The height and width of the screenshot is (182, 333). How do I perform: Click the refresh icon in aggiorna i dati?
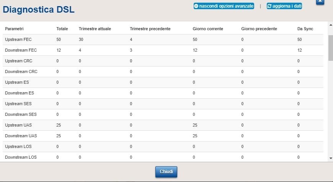[269, 6]
